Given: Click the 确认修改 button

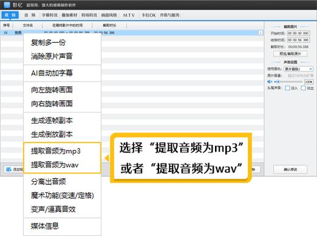Looking at the screenshot, I should click(x=290, y=169).
